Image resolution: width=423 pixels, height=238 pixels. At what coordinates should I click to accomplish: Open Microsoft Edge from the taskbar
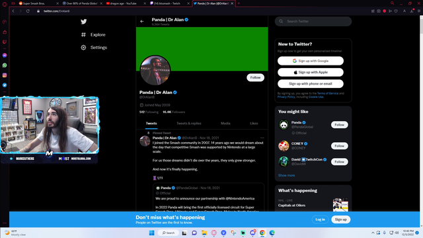point(272,233)
